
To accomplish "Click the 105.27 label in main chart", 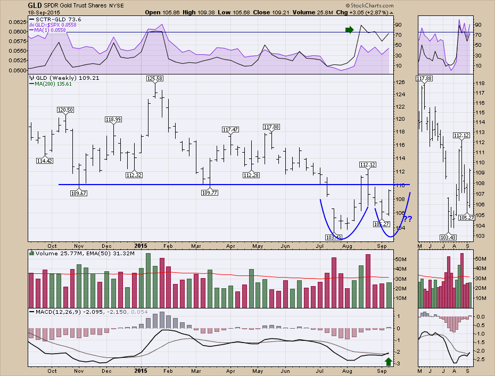I will point(382,224).
